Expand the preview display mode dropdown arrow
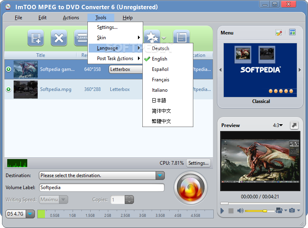Screen dimensions: 308x228 coord(286,210)
